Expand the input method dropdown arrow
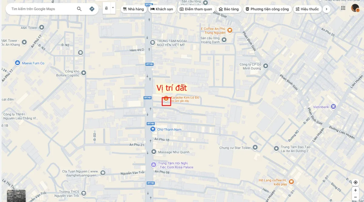The width and height of the screenshot is (364, 202). (x=113, y=8)
